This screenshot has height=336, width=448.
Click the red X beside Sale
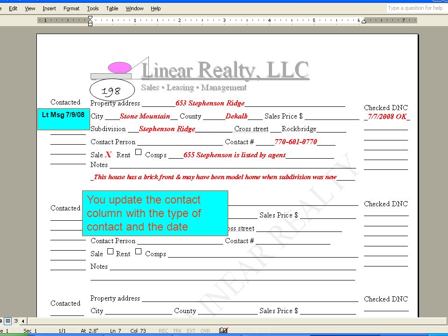[108, 154]
